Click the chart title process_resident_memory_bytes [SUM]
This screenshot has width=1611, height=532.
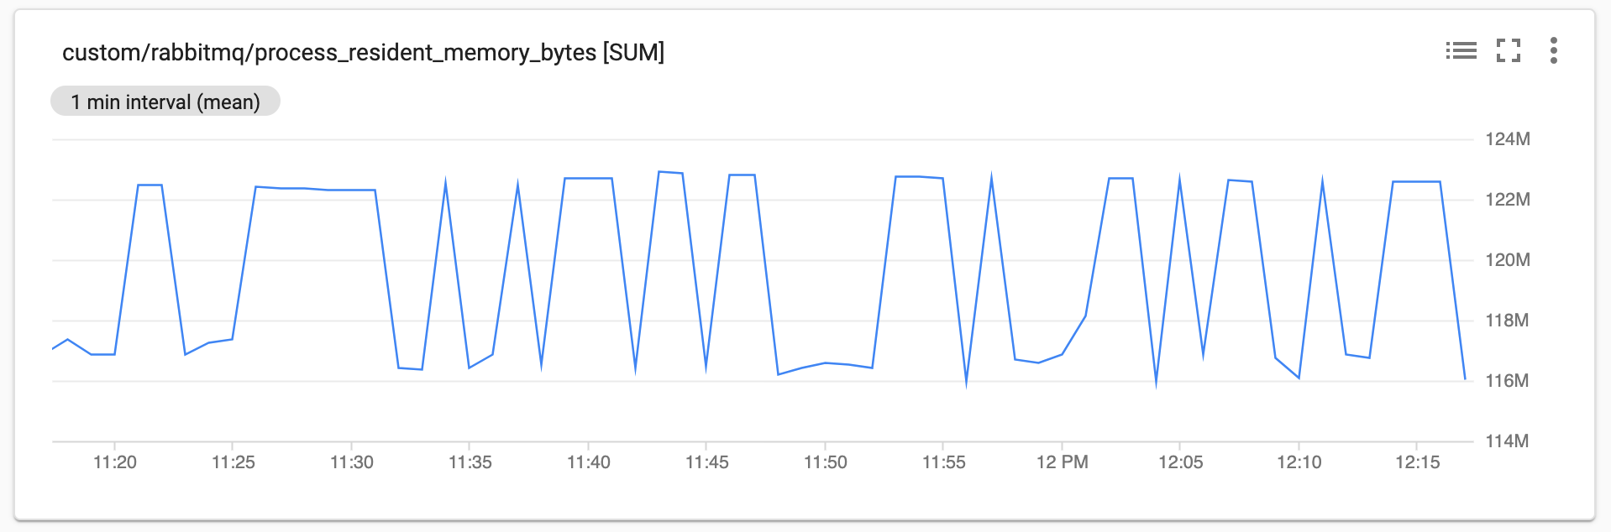coord(365,52)
